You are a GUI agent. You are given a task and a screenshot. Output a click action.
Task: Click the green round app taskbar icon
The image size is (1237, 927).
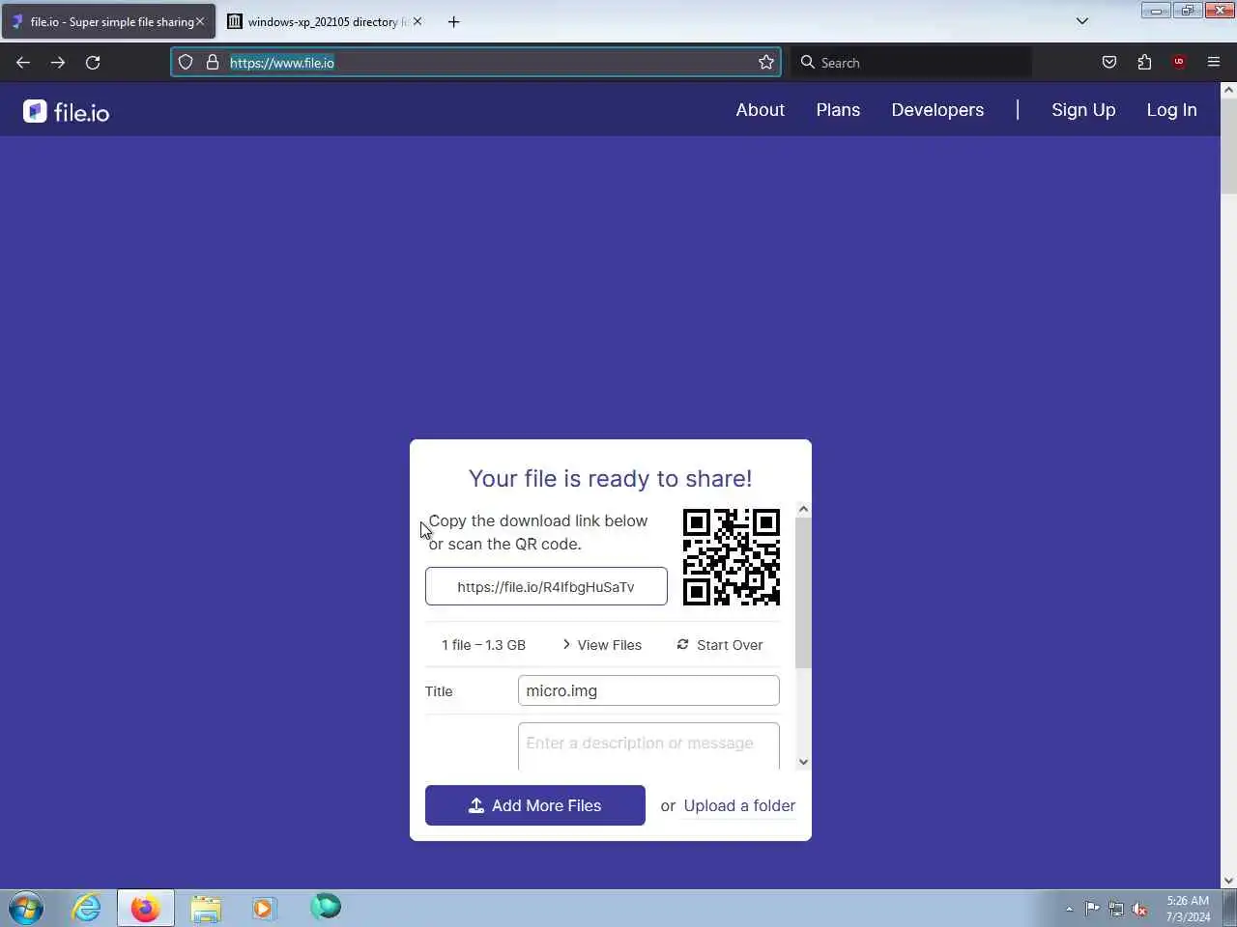pyautogui.click(x=326, y=907)
